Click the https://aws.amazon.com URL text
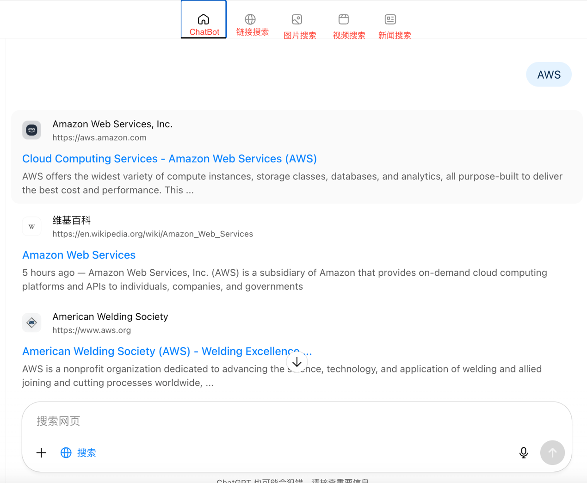587x483 pixels. [x=99, y=137]
